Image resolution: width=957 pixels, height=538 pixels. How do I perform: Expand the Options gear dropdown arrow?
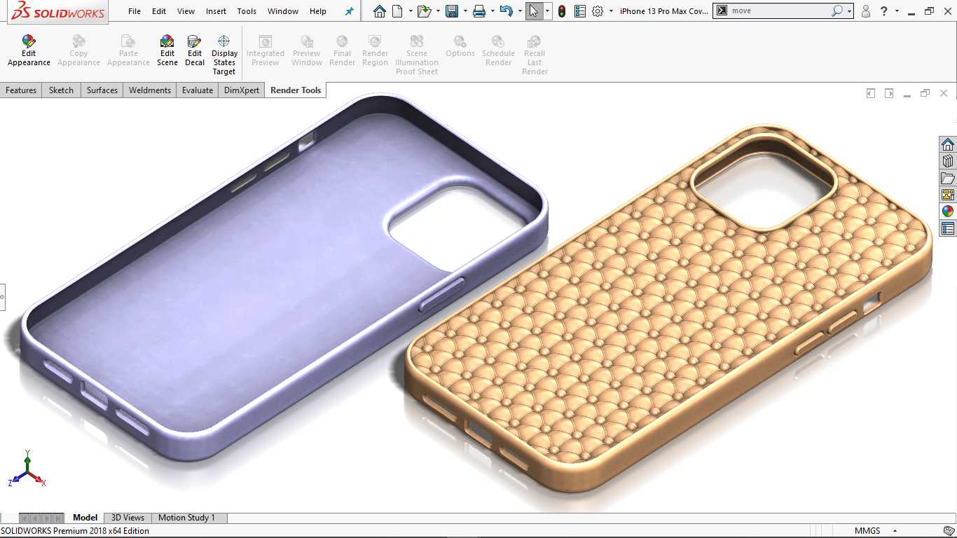(611, 11)
